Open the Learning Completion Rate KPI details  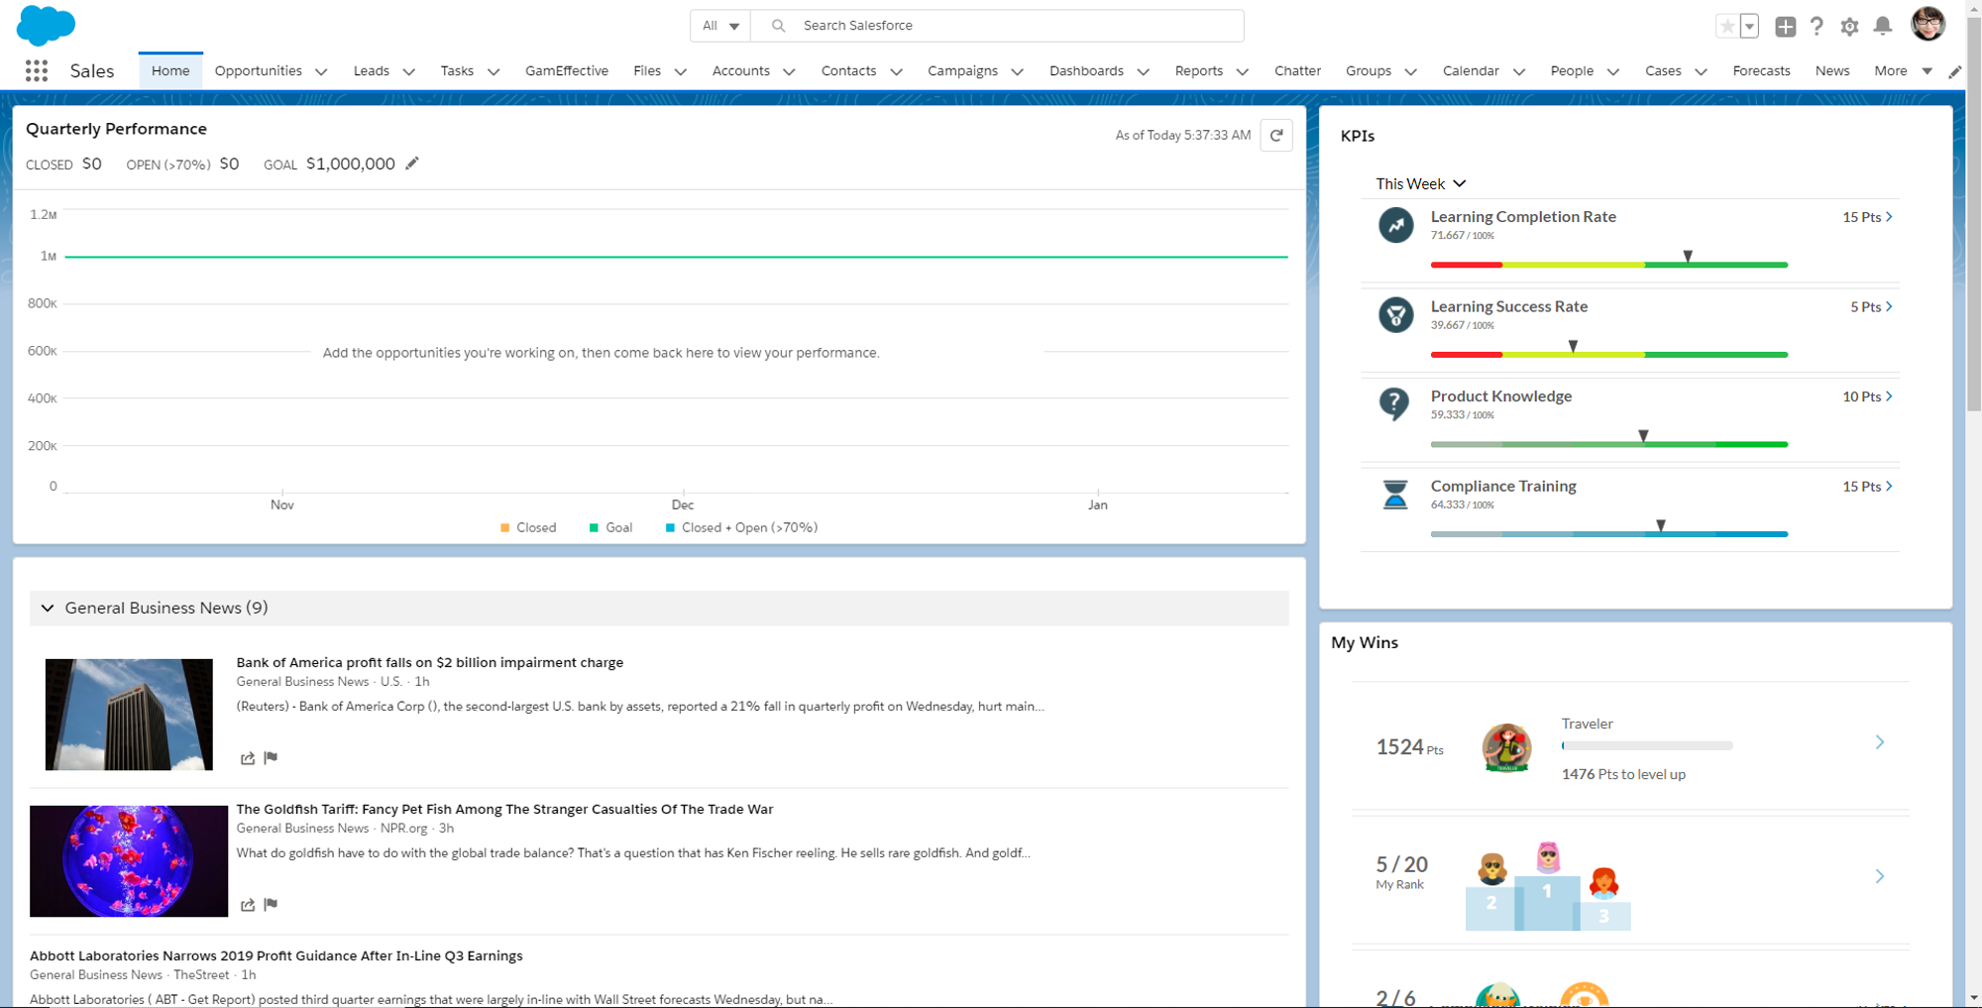point(1889,216)
